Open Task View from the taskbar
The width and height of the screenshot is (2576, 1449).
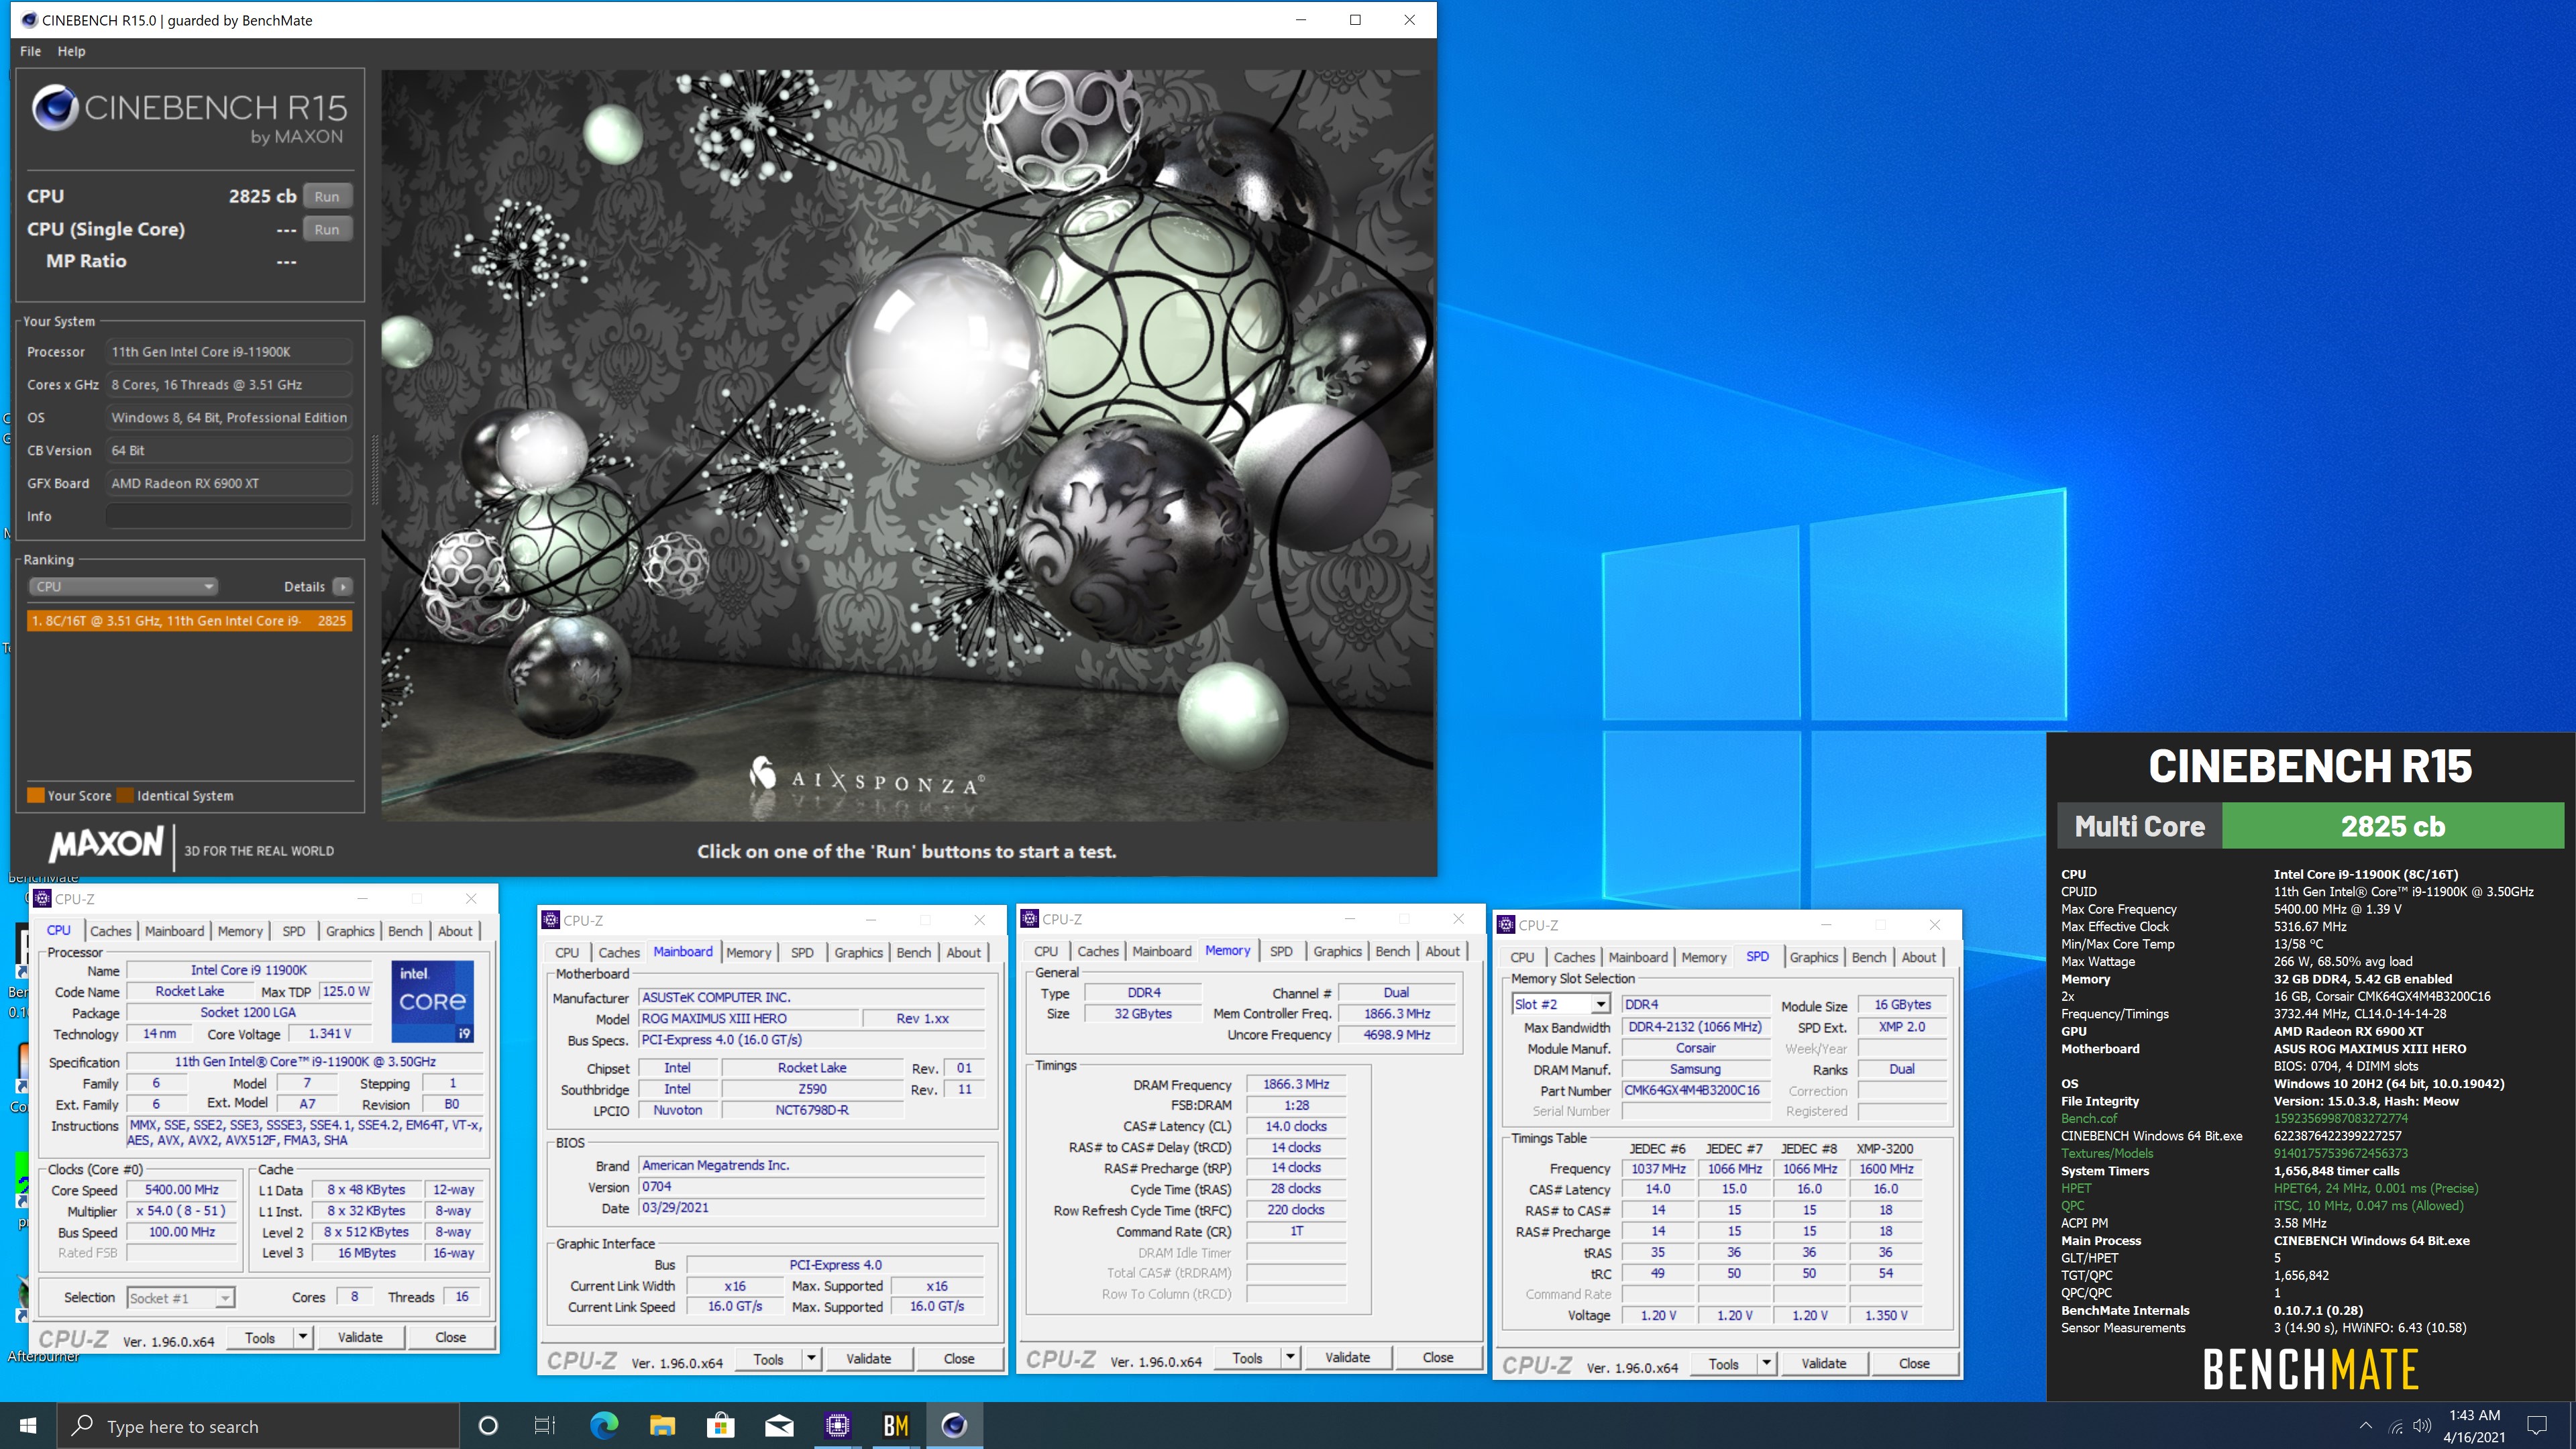point(545,1425)
